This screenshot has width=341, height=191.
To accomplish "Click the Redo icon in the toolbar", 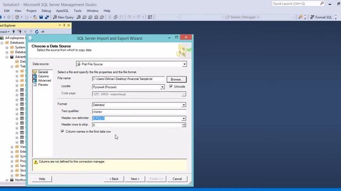I will [139, 17].
